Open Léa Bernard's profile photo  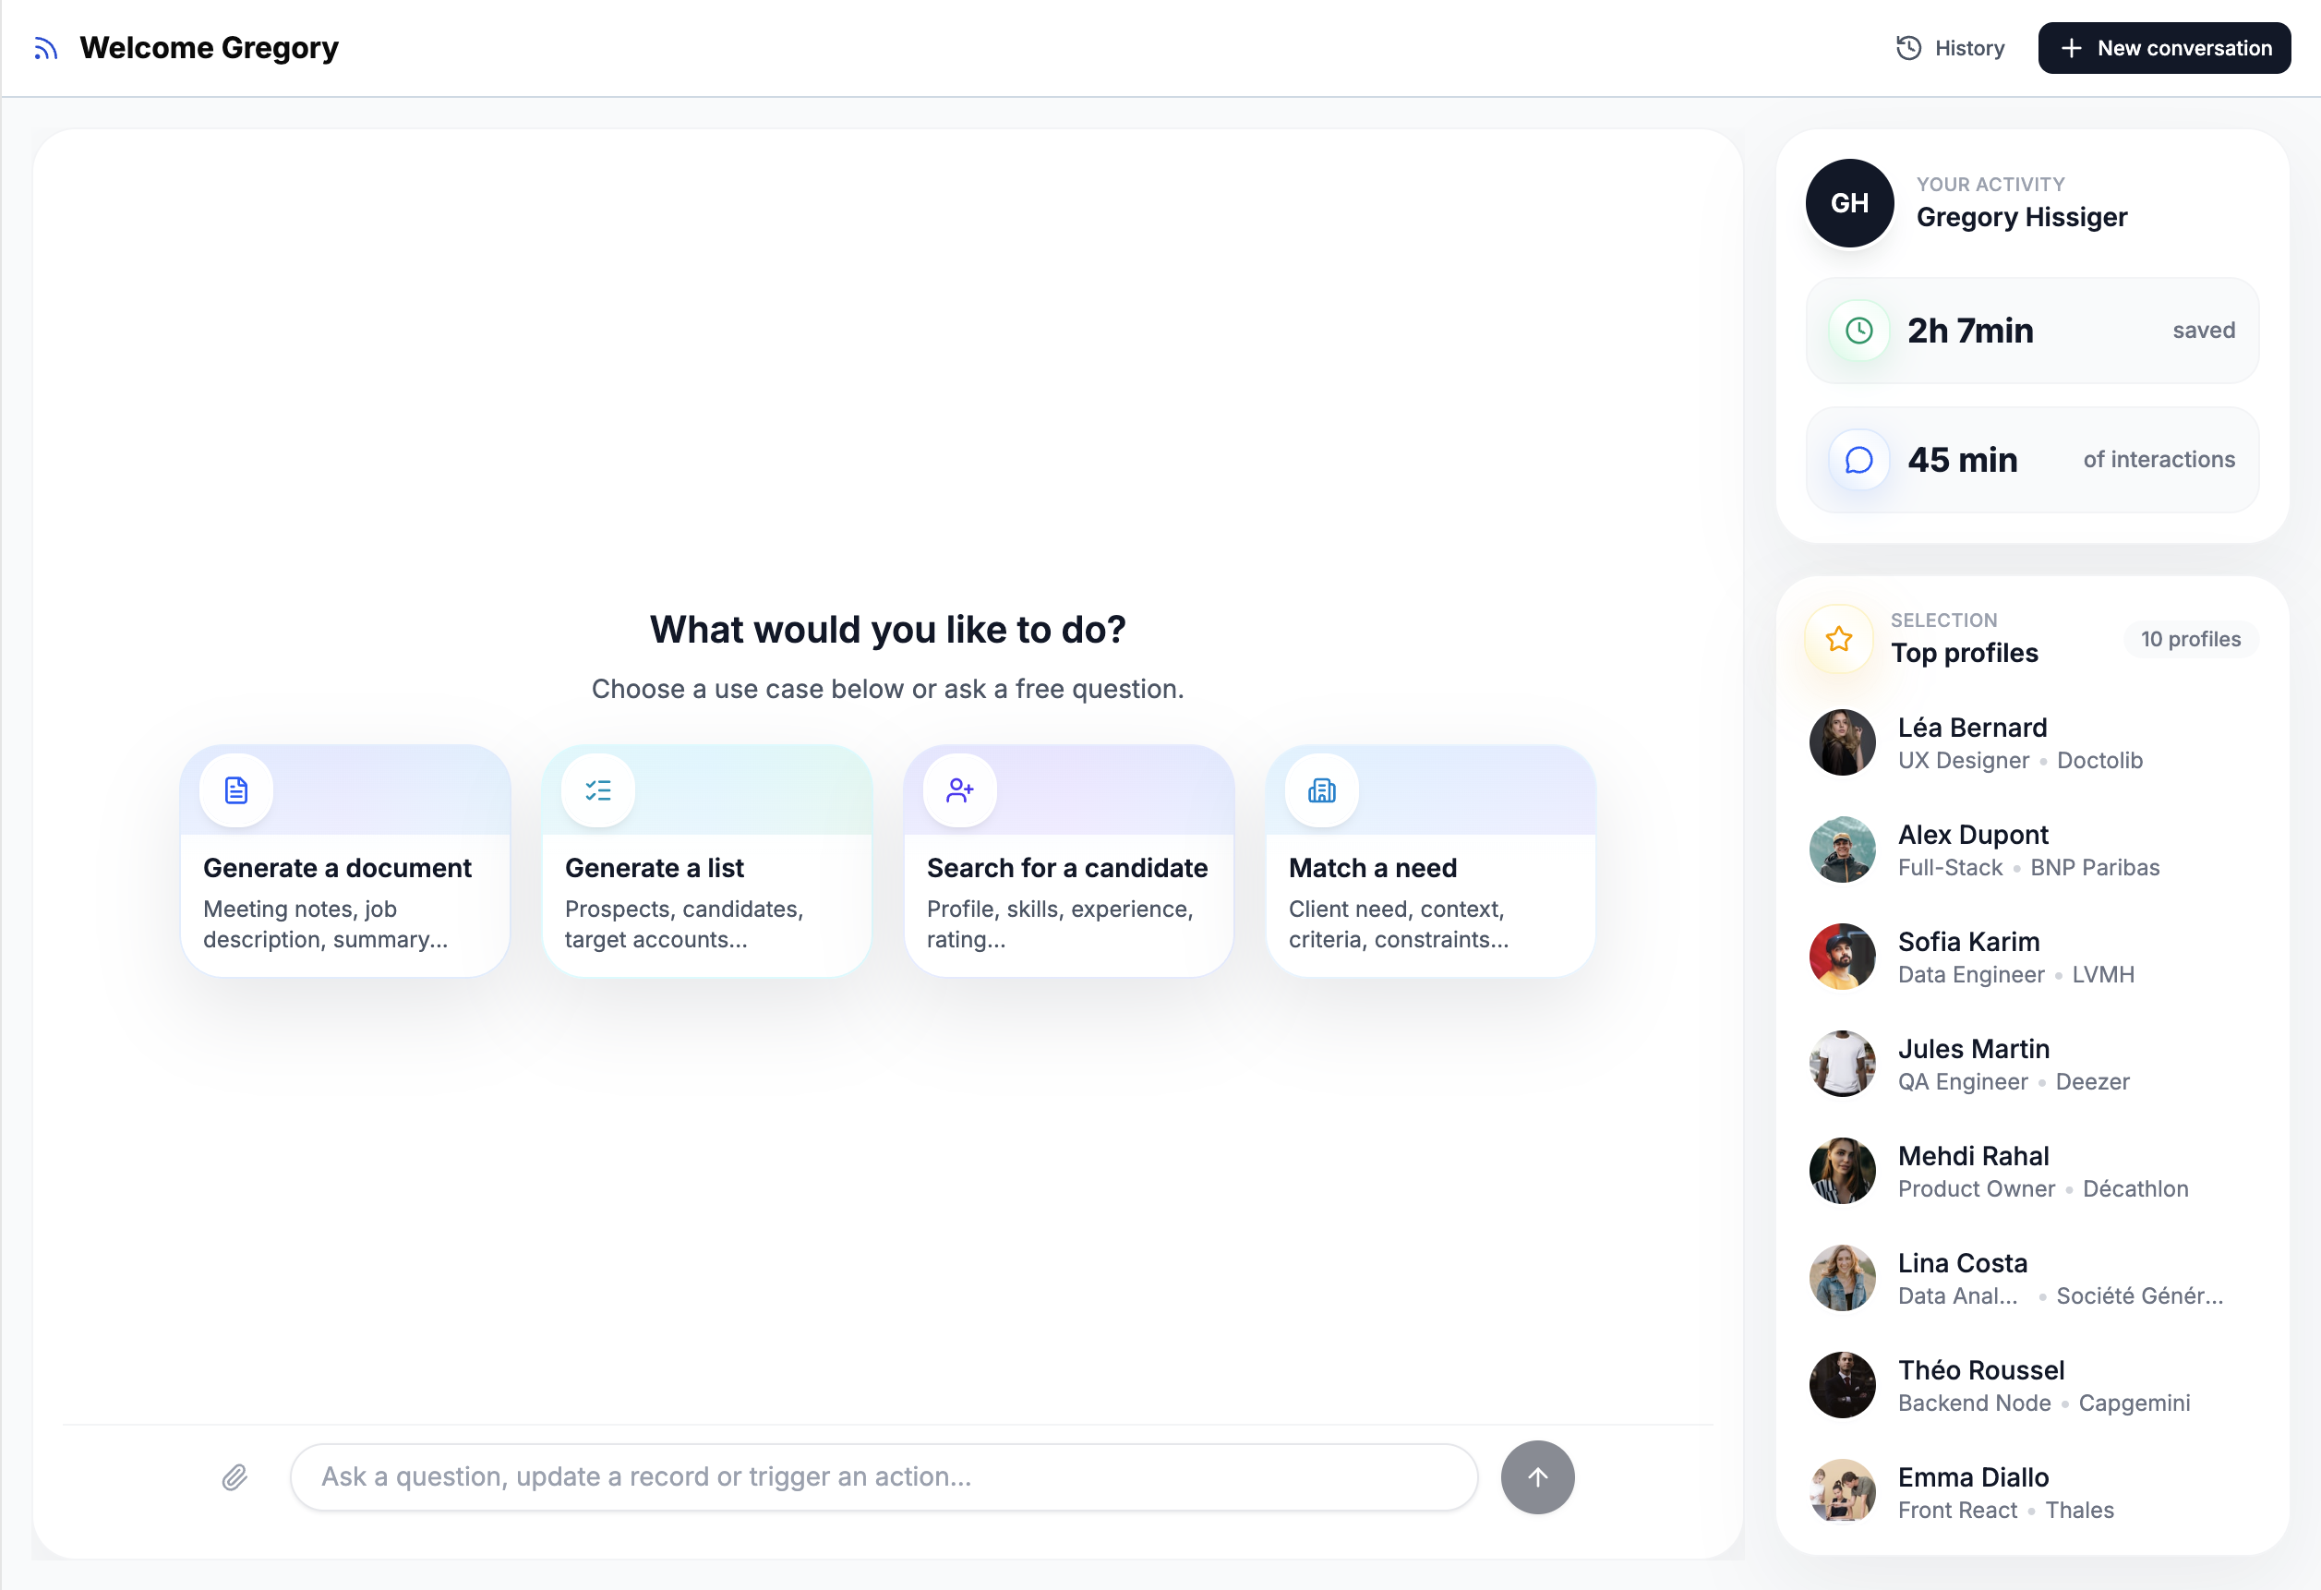point(1842,742)
